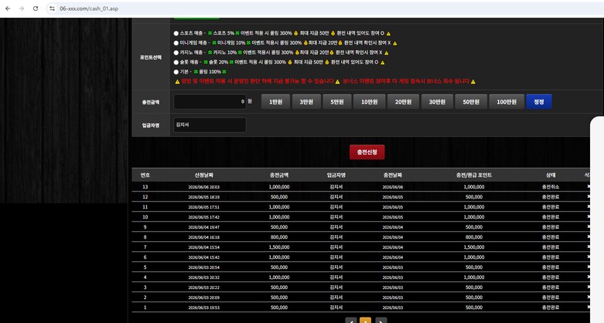Add 20만원 to the charge amount
Image resolution: width=604 pixels, height=323 pixels.
(x=403, y=102)
